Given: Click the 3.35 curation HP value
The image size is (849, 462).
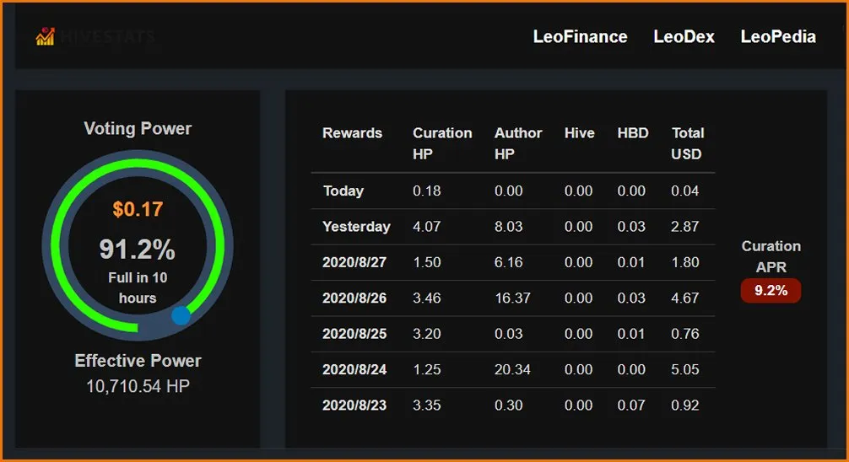Looking at the screenshot, I should 427,406.
